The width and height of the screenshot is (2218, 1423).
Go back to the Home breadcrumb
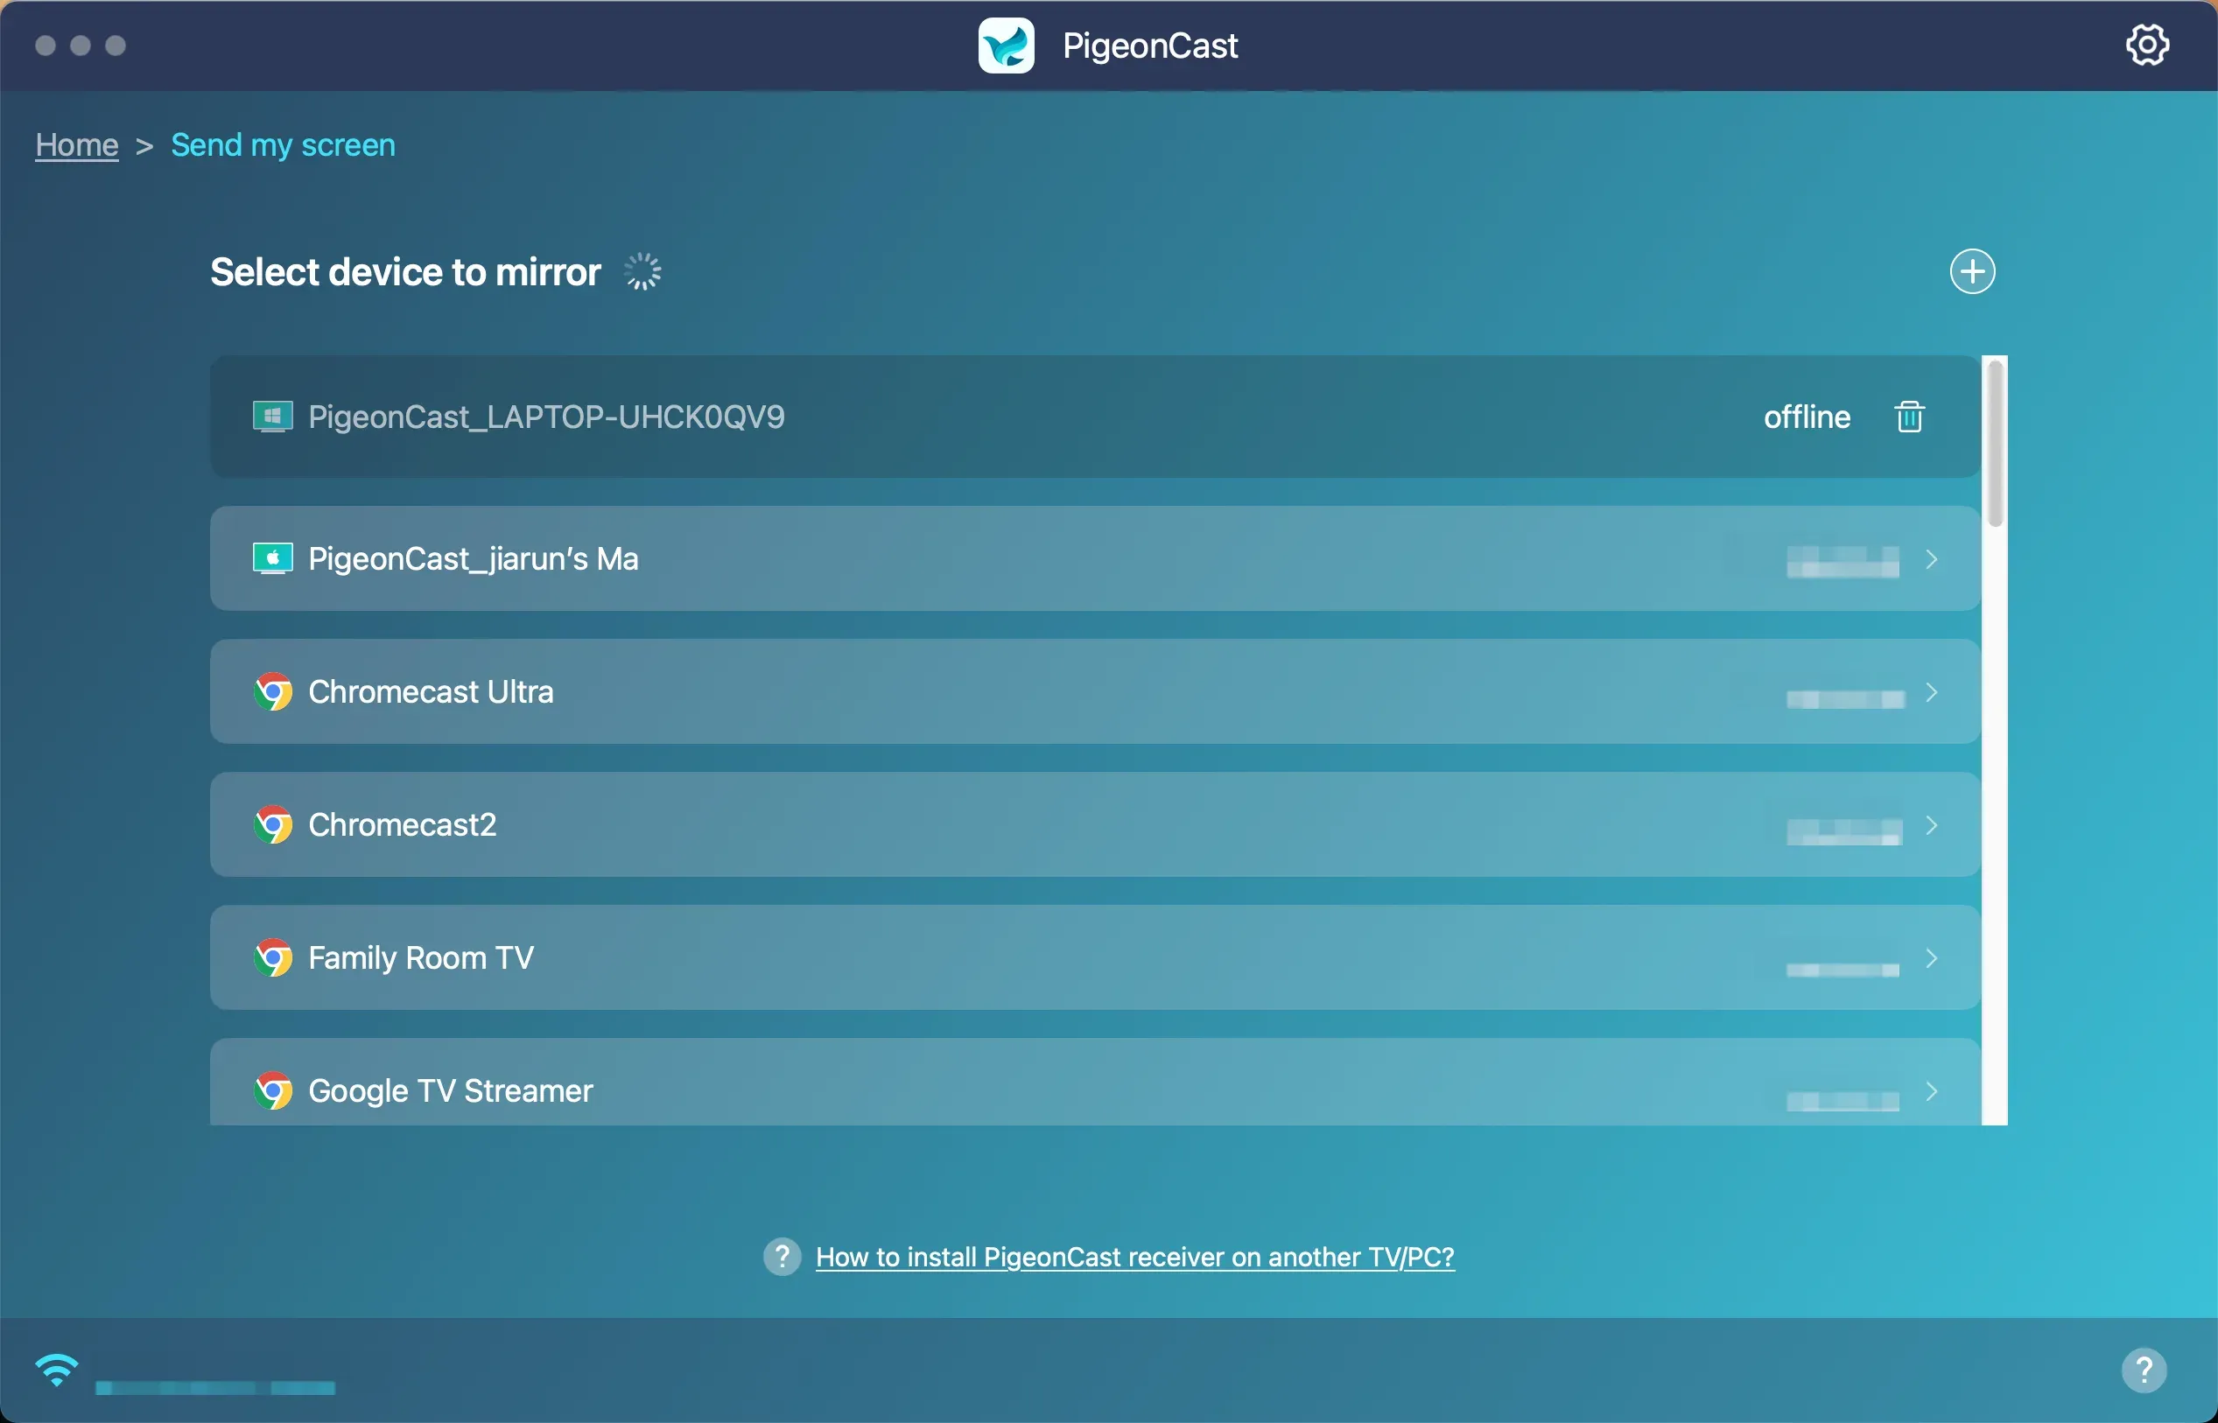[x=77, y=145]
